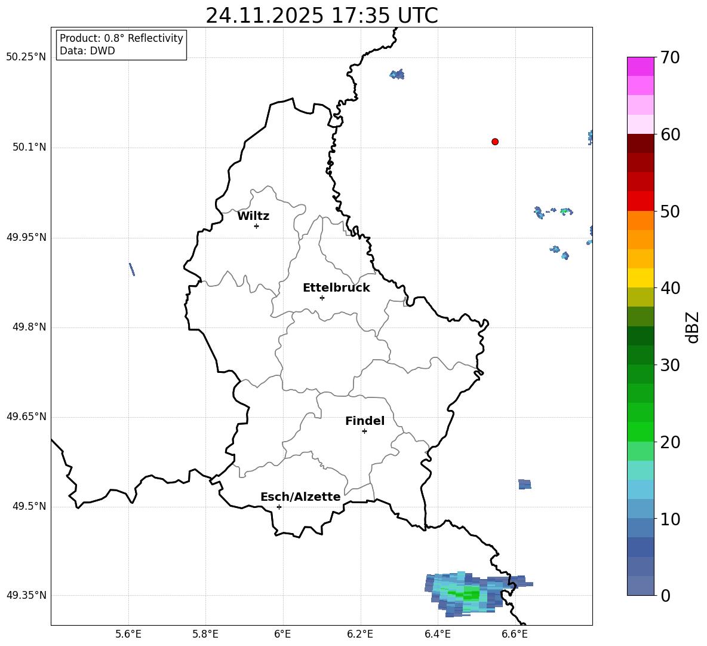Click the title 24.11.2025 17:35 UTC
The height and width of the screenshot is (646, 707).
click(x=322, y=16)
